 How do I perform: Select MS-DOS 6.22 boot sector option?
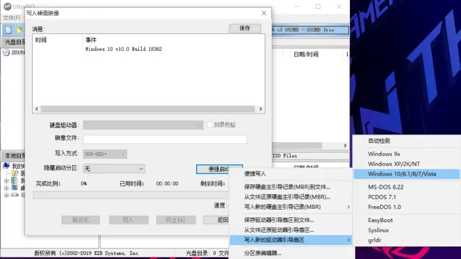(x=386, y=187)
